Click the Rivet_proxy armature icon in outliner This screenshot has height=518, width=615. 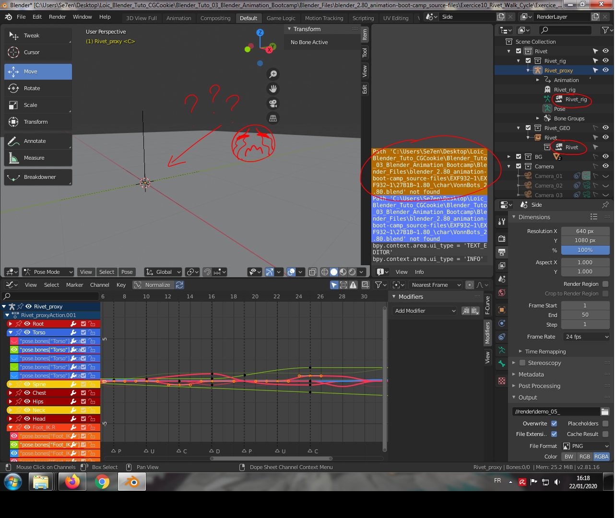click(537, 70)
